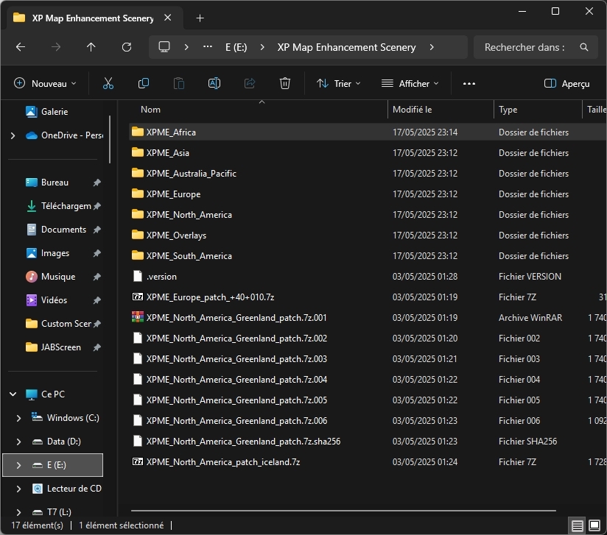
Task: Expand the Windows (C:) drive tree
Action: [x=19, y=418]
